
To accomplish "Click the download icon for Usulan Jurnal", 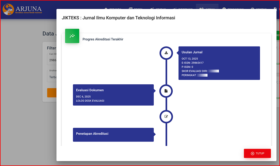I will click(x=166, y=53).
